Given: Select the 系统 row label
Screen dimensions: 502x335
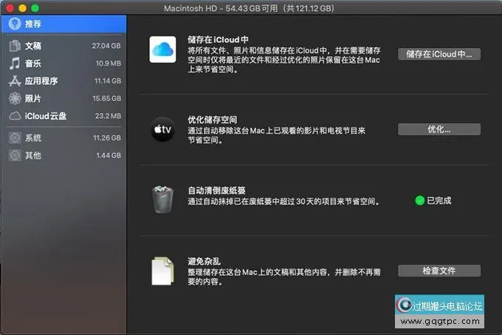Looking at the screenshot, I should (x=33, y=138).
